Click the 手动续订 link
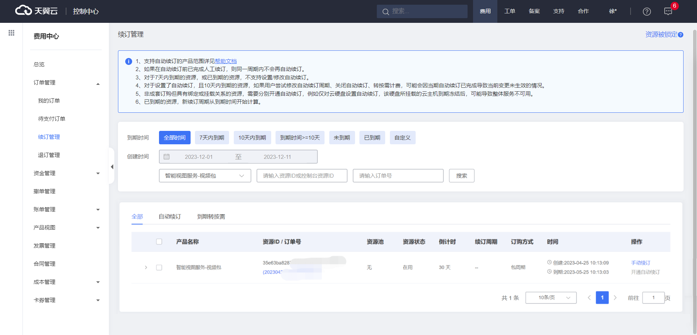This screenshot has width=697, height=335. coord(640,263)
